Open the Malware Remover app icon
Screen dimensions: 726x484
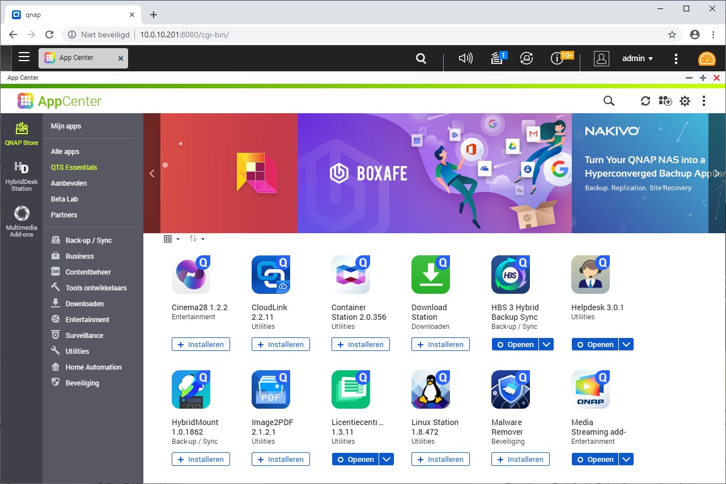[511, 389]
